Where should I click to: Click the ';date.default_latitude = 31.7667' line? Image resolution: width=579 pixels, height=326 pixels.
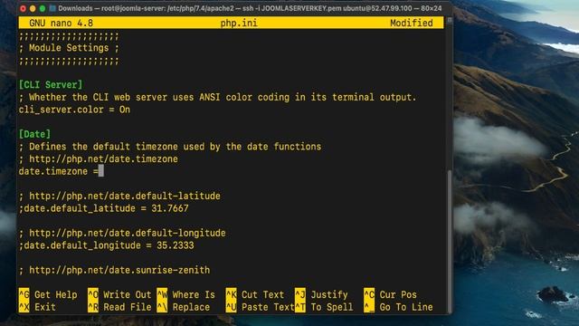(103, 208)
